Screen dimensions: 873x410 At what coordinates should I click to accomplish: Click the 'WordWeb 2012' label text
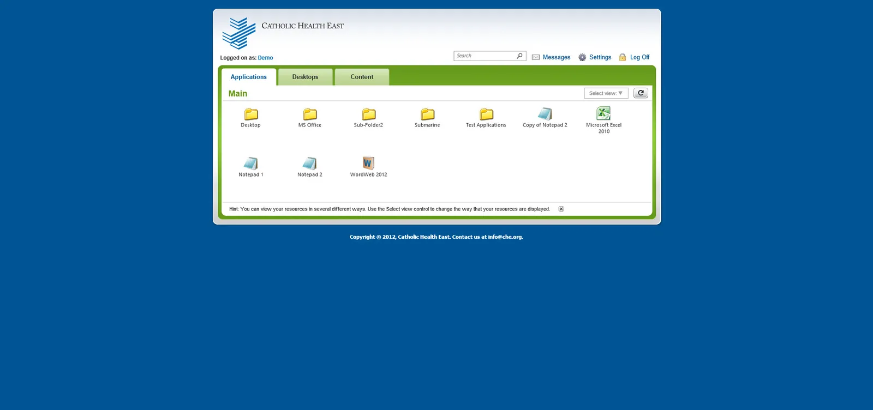pyautogui.click(x=368, y=174)
